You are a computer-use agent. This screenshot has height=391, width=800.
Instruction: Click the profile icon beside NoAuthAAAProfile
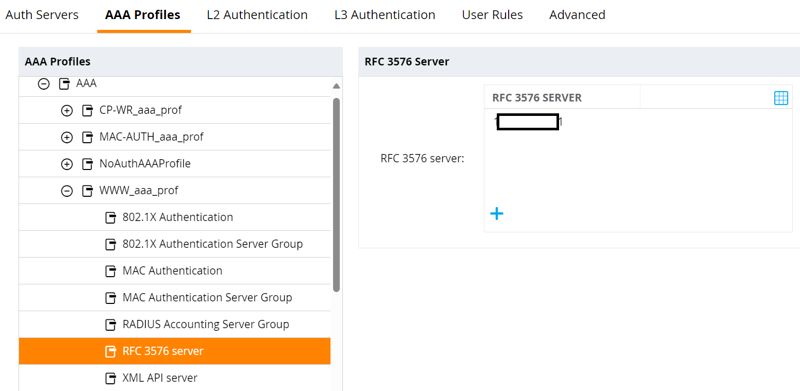point(86,164)
